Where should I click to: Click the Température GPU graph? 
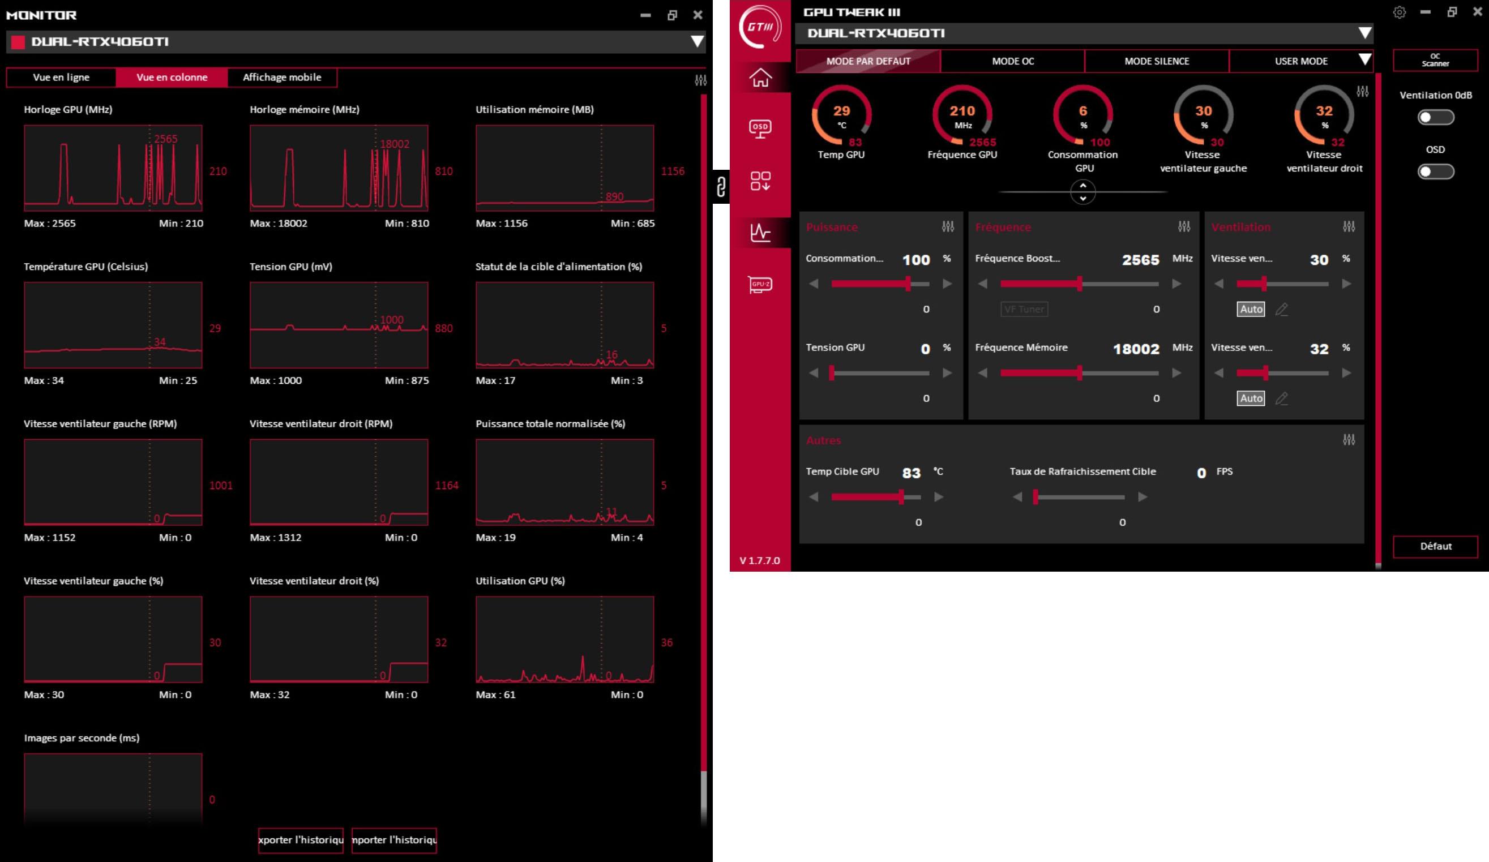pos(113,325)
